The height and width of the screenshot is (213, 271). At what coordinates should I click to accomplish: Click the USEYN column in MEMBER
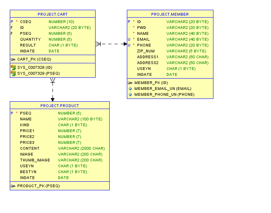(144, 69)
